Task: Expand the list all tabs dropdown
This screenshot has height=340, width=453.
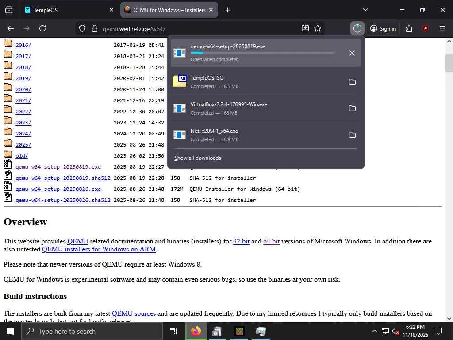Action: [x=365, y=10]
